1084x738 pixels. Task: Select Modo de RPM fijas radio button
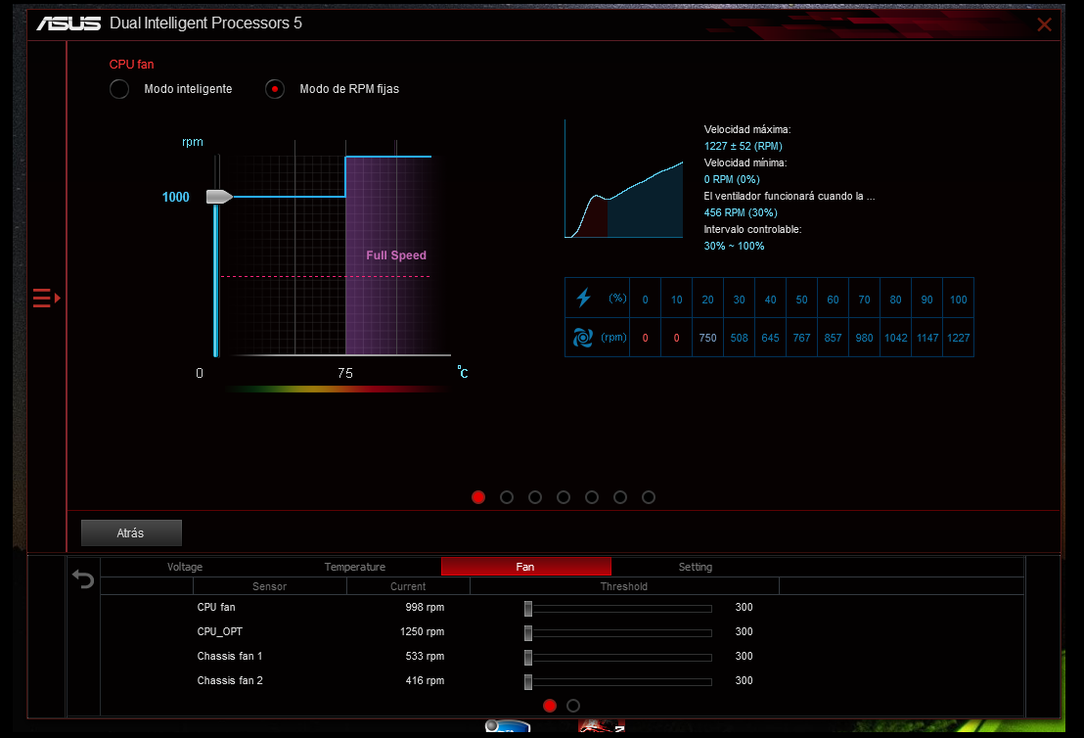(275, 88)
